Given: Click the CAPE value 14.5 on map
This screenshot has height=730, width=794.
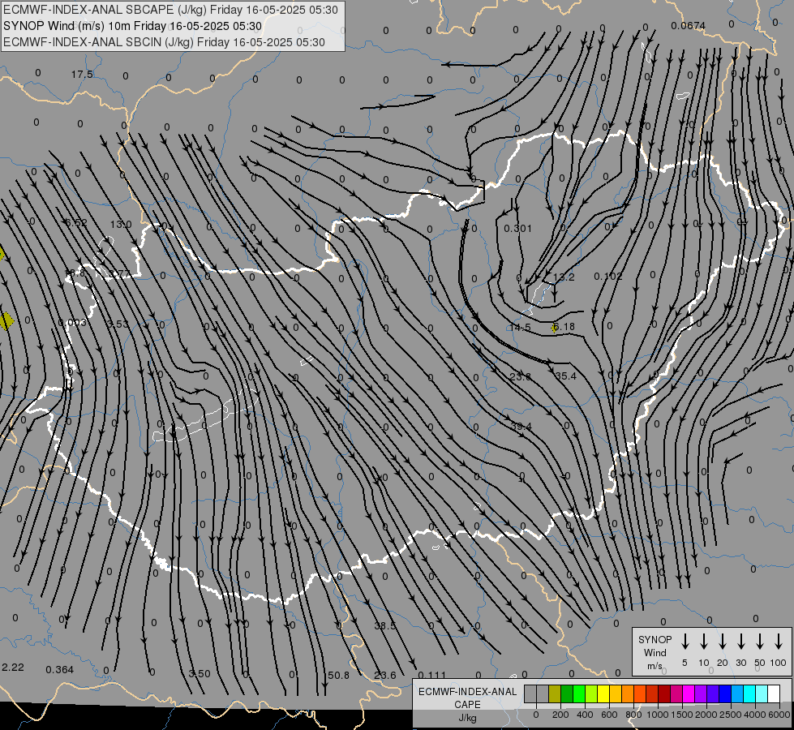Looking at the screenshot, I should coord(520,327).
